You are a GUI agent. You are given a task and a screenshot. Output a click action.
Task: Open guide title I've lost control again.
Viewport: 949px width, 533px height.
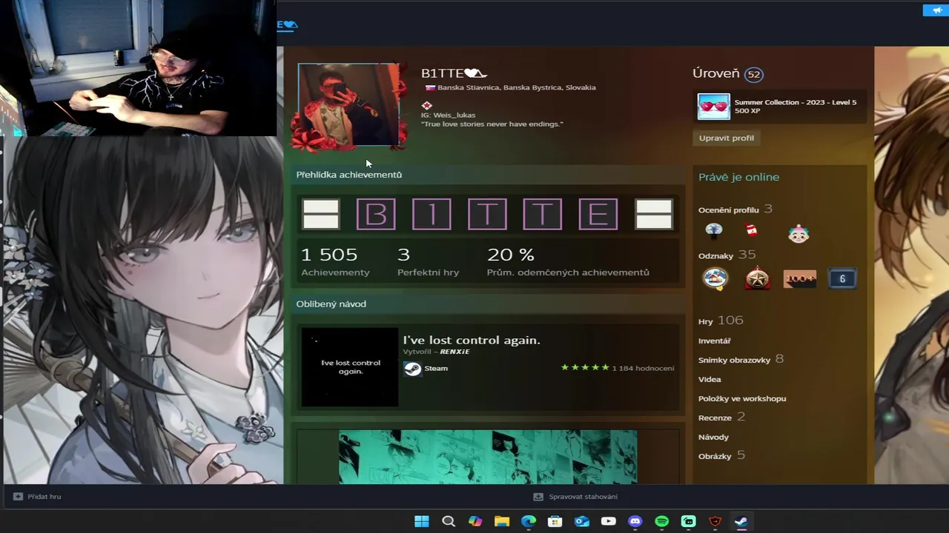click(x=472, y=340)
